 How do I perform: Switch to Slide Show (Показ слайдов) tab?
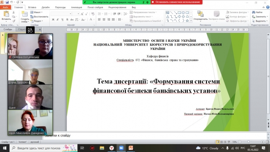95,7
